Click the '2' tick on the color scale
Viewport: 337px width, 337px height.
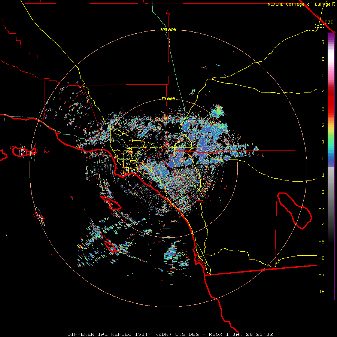[x=323, y=125]
